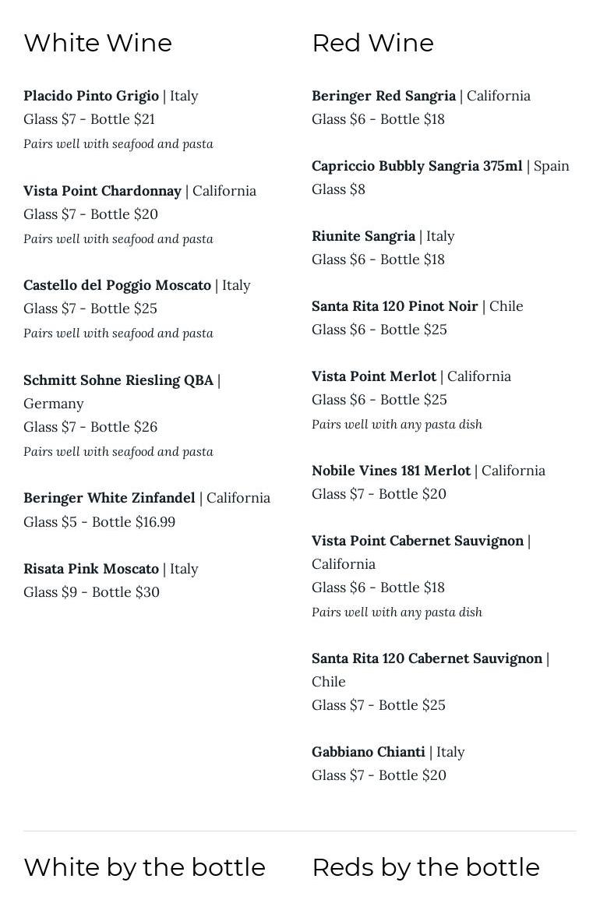Click Vista Point Cabernet Sauvignon title
The image size is (600, 900).
418,541
